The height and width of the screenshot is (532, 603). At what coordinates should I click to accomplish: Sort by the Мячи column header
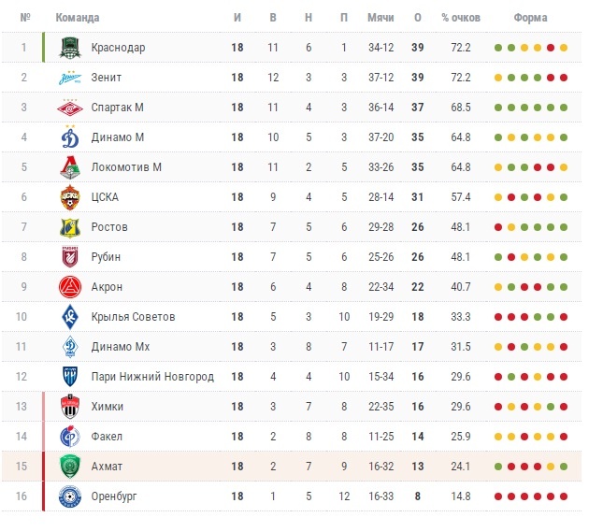[x=380, y=18]
